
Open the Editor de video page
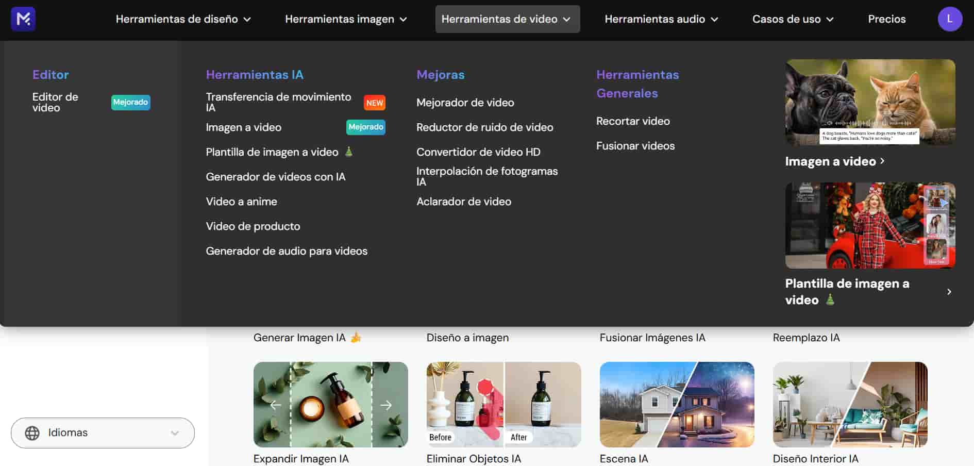click(55, 102)
